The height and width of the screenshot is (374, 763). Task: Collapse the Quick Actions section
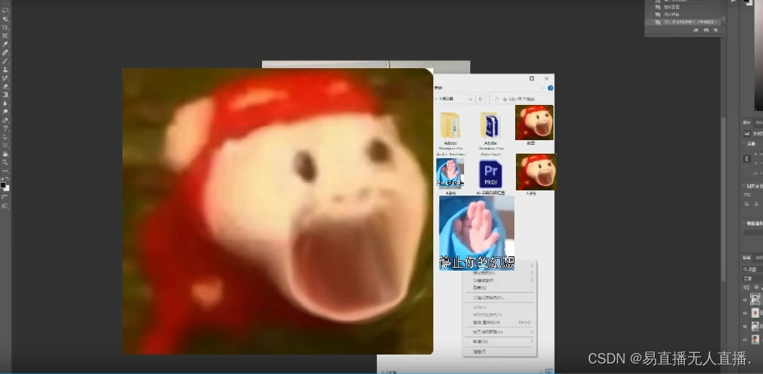(x=744, y=223)
